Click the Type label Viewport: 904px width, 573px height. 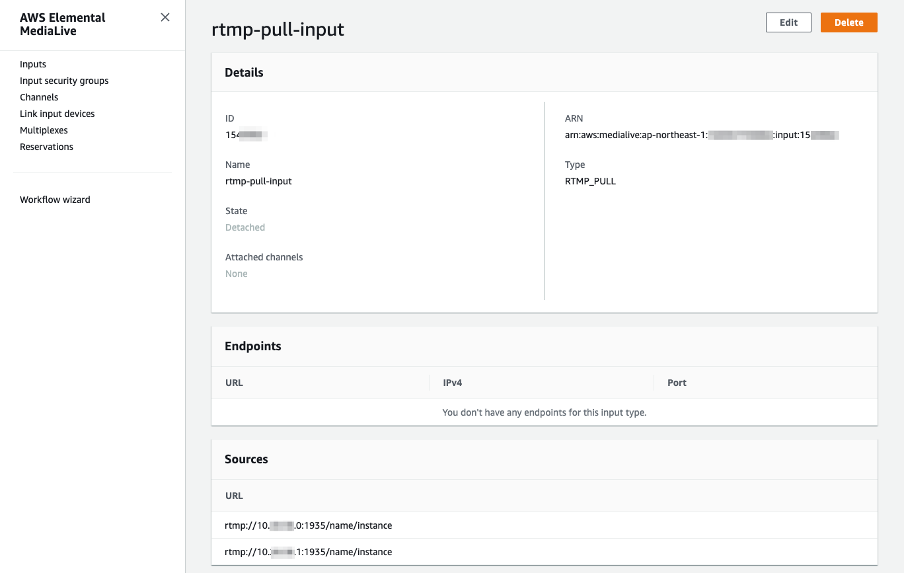point(575,165)
